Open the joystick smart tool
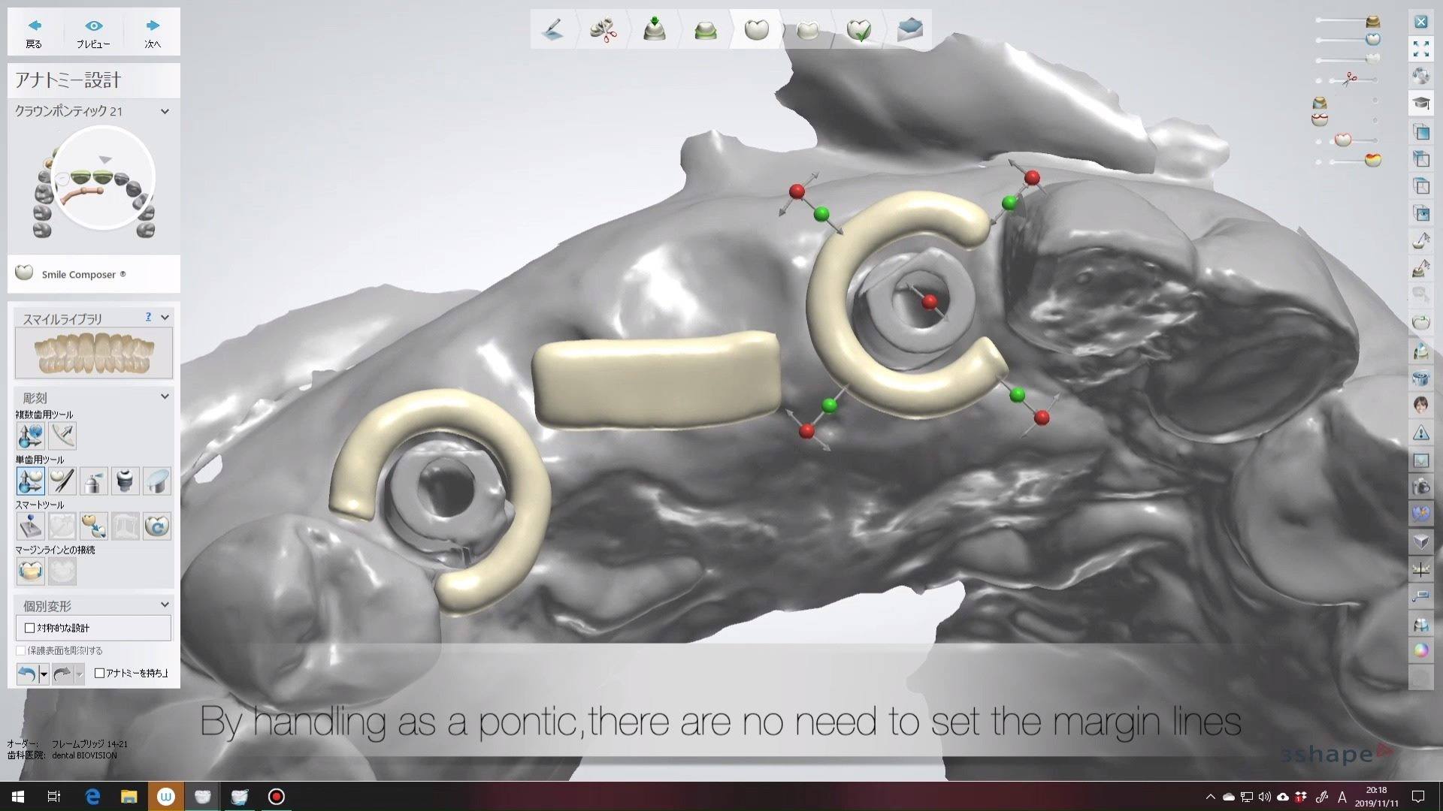The image size is (1443, 811). [31, 526]
